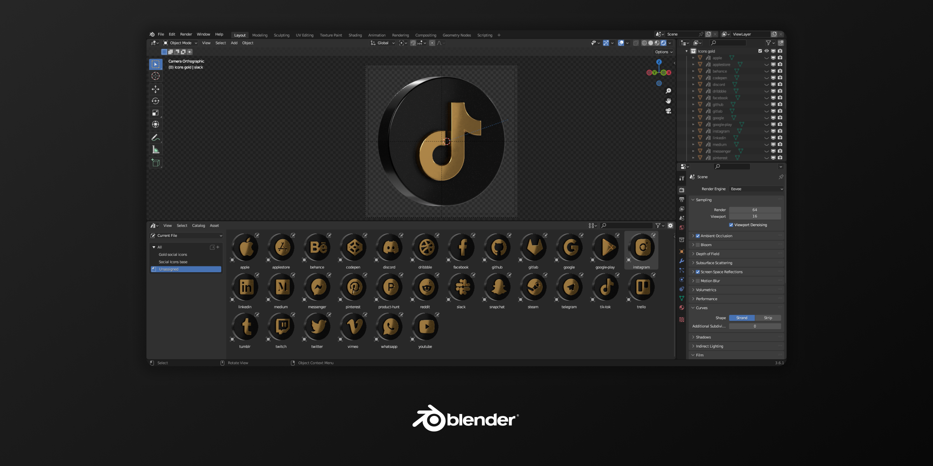Toggle the camera view icon
This screenshot has width=933, height=466.
tap(668, 111)
